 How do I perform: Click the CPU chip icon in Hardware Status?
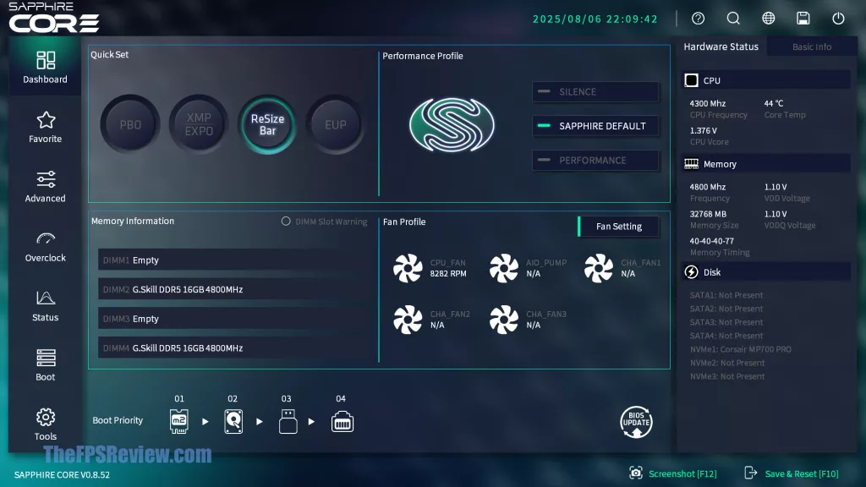click(691, 80)
